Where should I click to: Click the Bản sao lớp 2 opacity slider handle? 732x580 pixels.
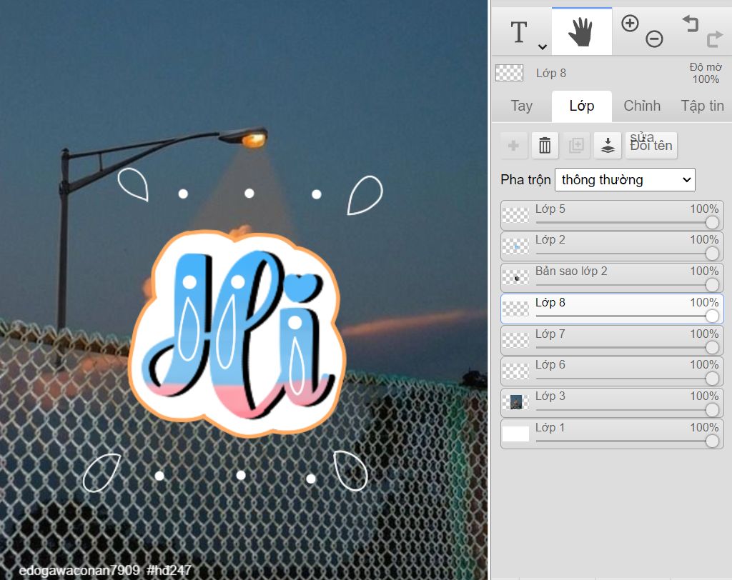[712, 285]
